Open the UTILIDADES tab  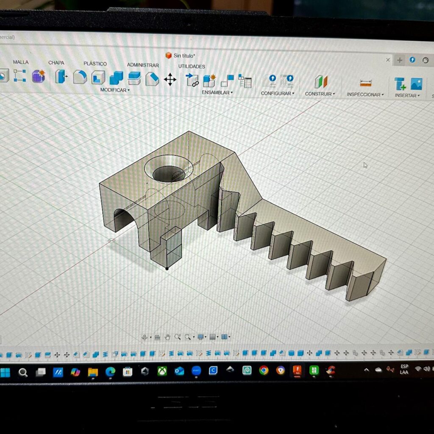(x=192, y=67)
